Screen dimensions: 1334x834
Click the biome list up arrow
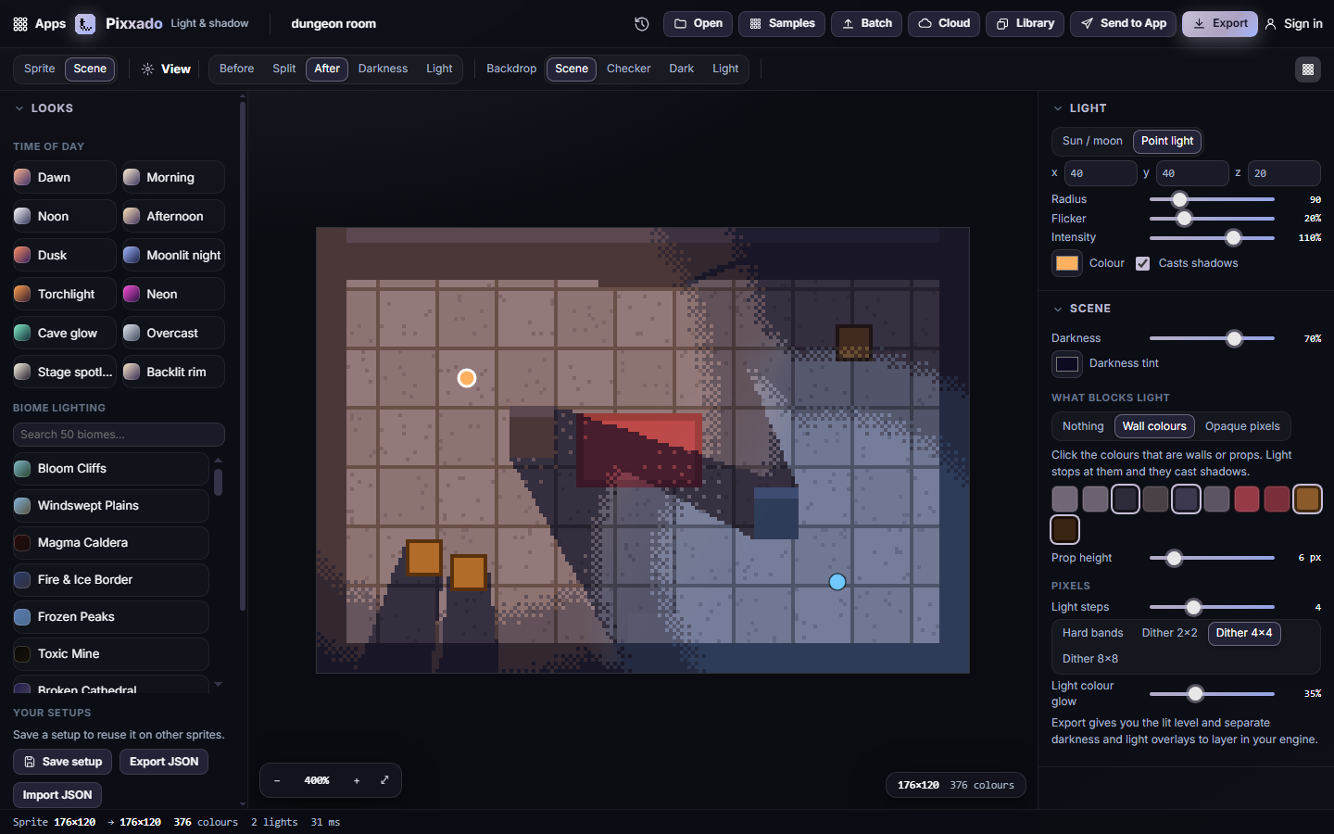coord(218,461)
